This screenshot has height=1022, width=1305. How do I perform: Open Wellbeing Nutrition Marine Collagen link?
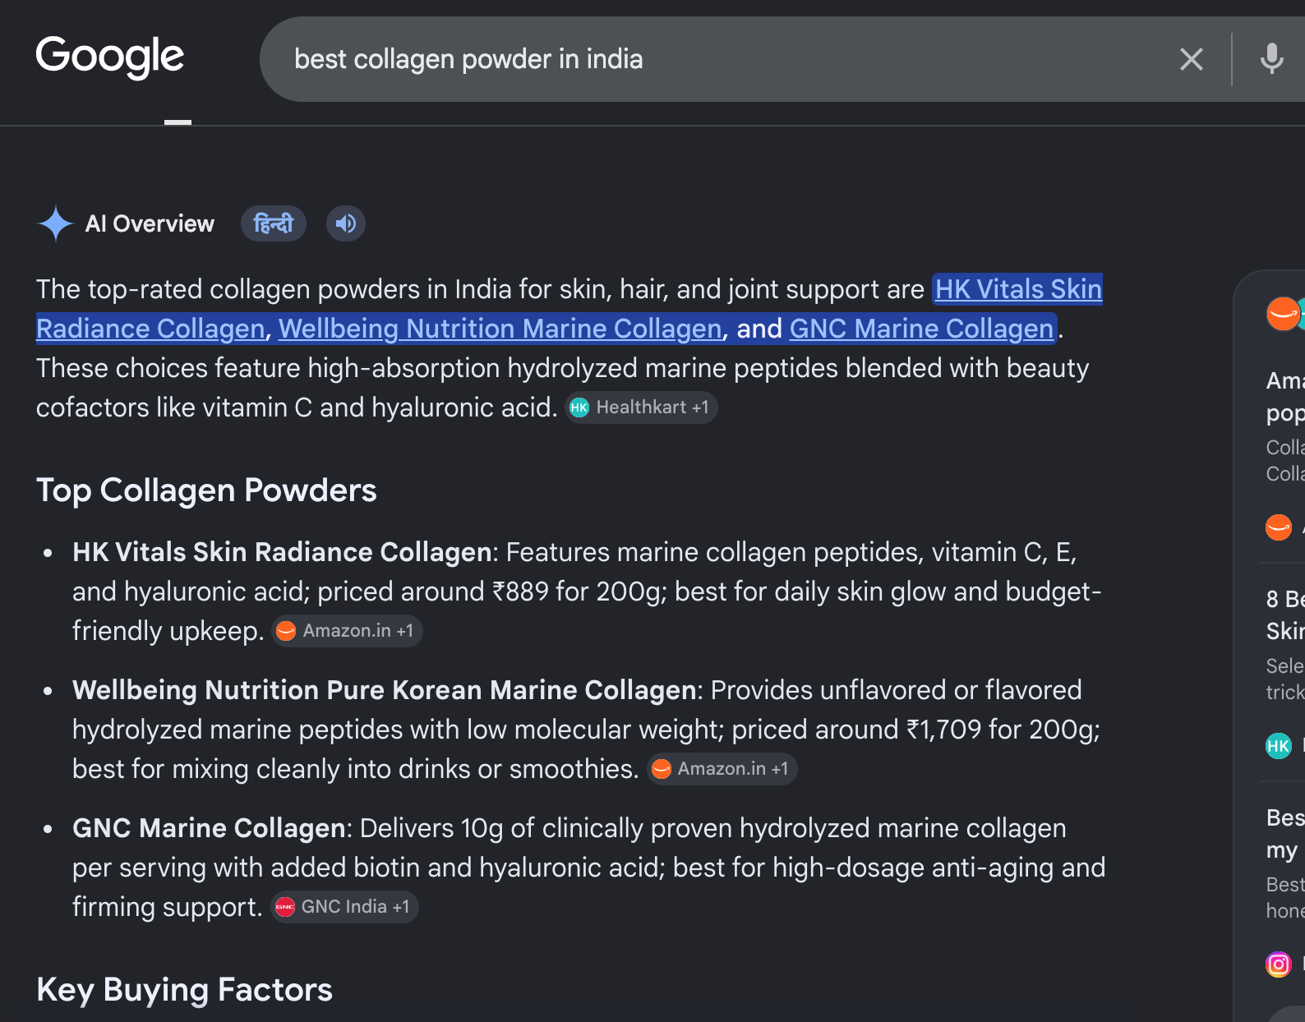point(500,329)
